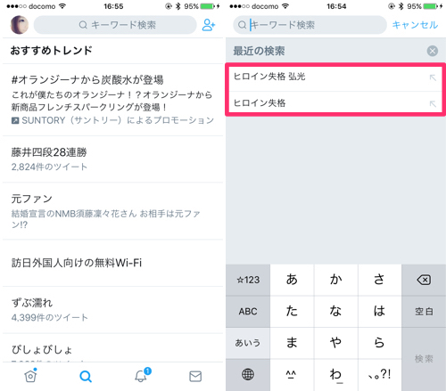The width and height of the screenshot is (446, 391).
Task: Tap the globe keyboard switch key
Action: [x=248, y=374]
